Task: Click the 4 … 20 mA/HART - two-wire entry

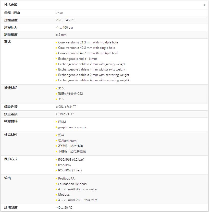Action: coord(77,189)
